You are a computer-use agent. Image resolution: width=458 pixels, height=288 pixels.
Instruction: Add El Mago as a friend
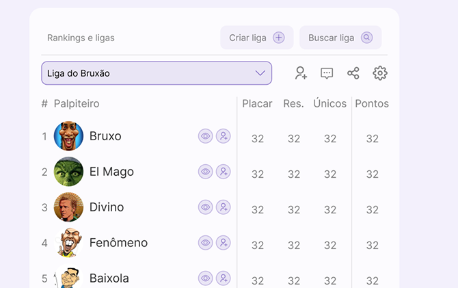[224, 172]
